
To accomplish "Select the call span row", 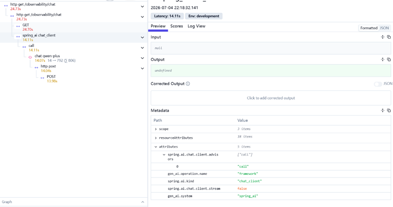I will click(x=73, y=48).
